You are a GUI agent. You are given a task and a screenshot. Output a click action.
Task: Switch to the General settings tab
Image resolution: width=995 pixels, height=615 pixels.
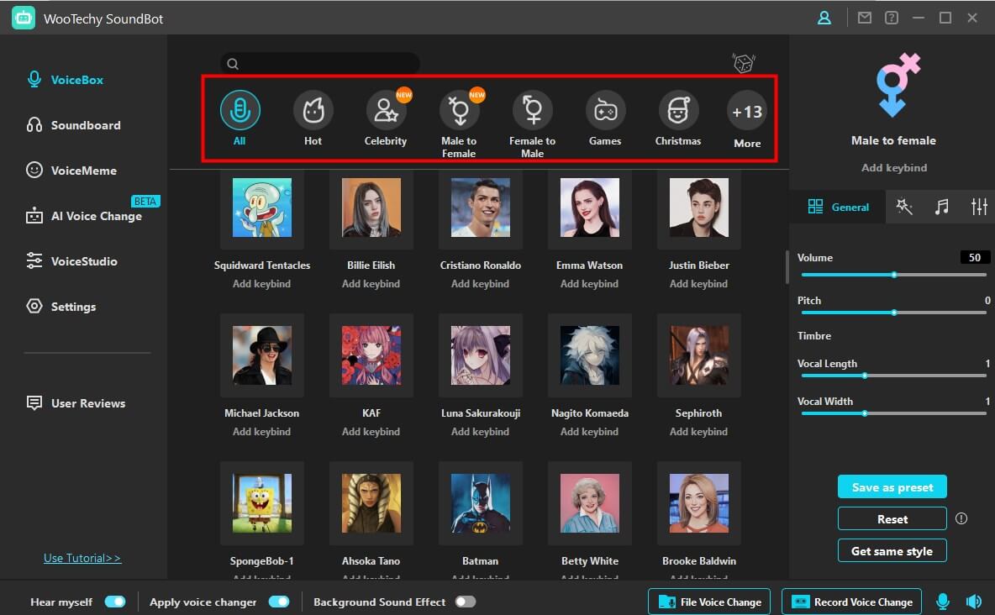838,207
